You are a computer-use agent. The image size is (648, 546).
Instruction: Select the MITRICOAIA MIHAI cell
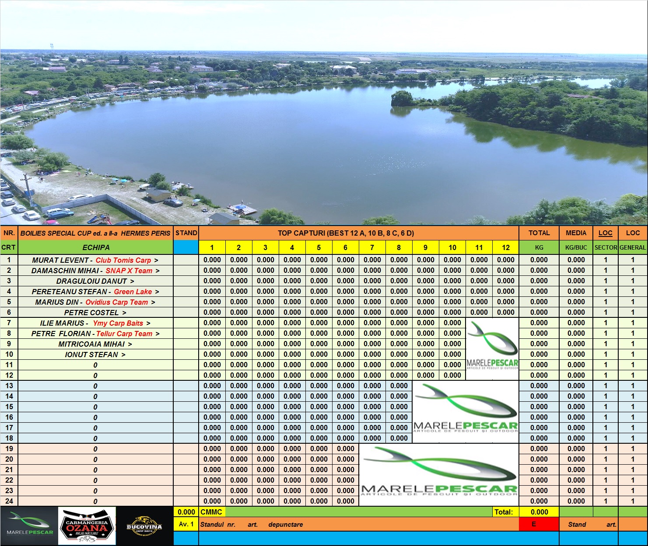[96, 344]
